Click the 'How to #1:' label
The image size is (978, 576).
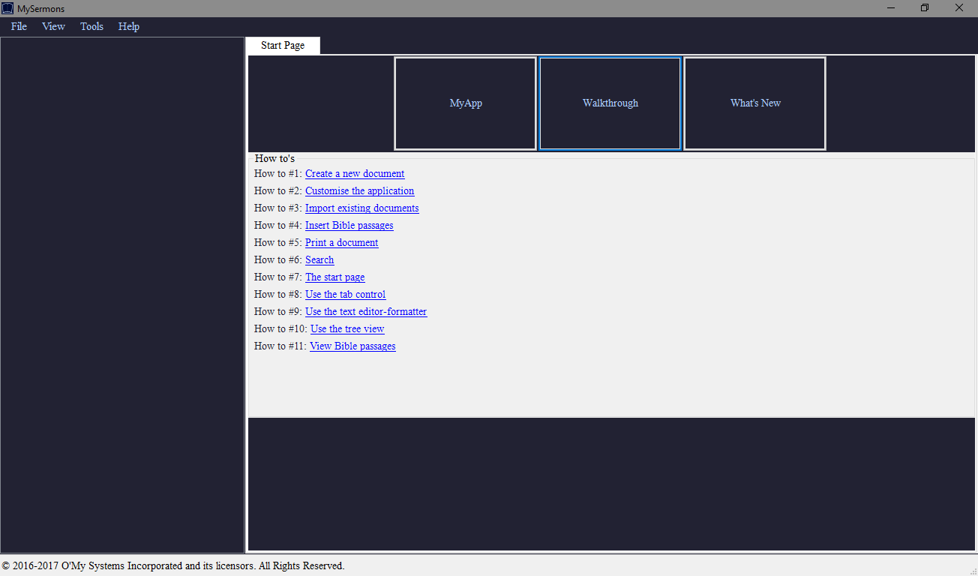click(278, 174)
